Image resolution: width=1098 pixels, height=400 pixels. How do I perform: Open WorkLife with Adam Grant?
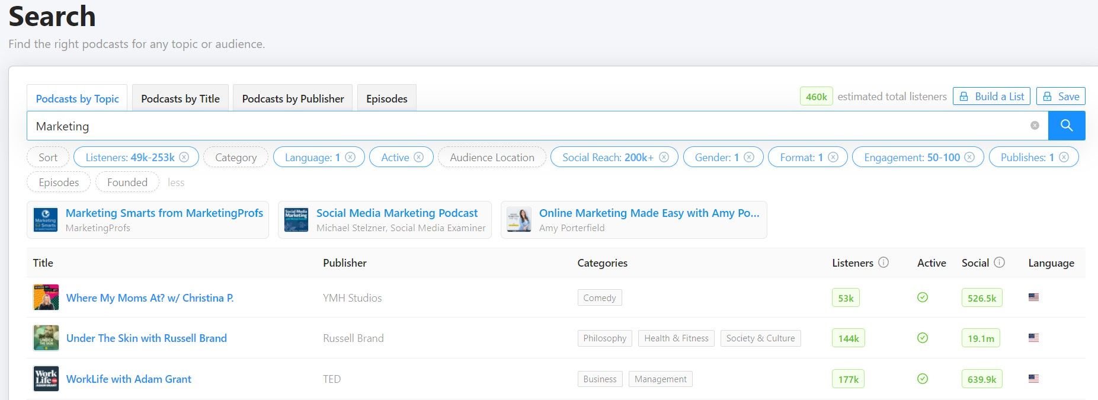point(129,379)
